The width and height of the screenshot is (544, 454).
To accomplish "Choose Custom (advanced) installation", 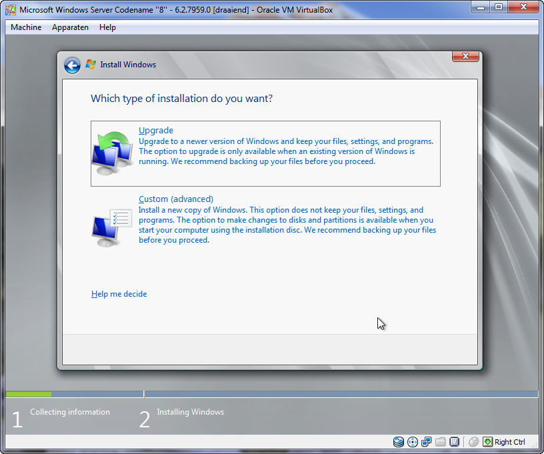I will (x=176, y=199).
